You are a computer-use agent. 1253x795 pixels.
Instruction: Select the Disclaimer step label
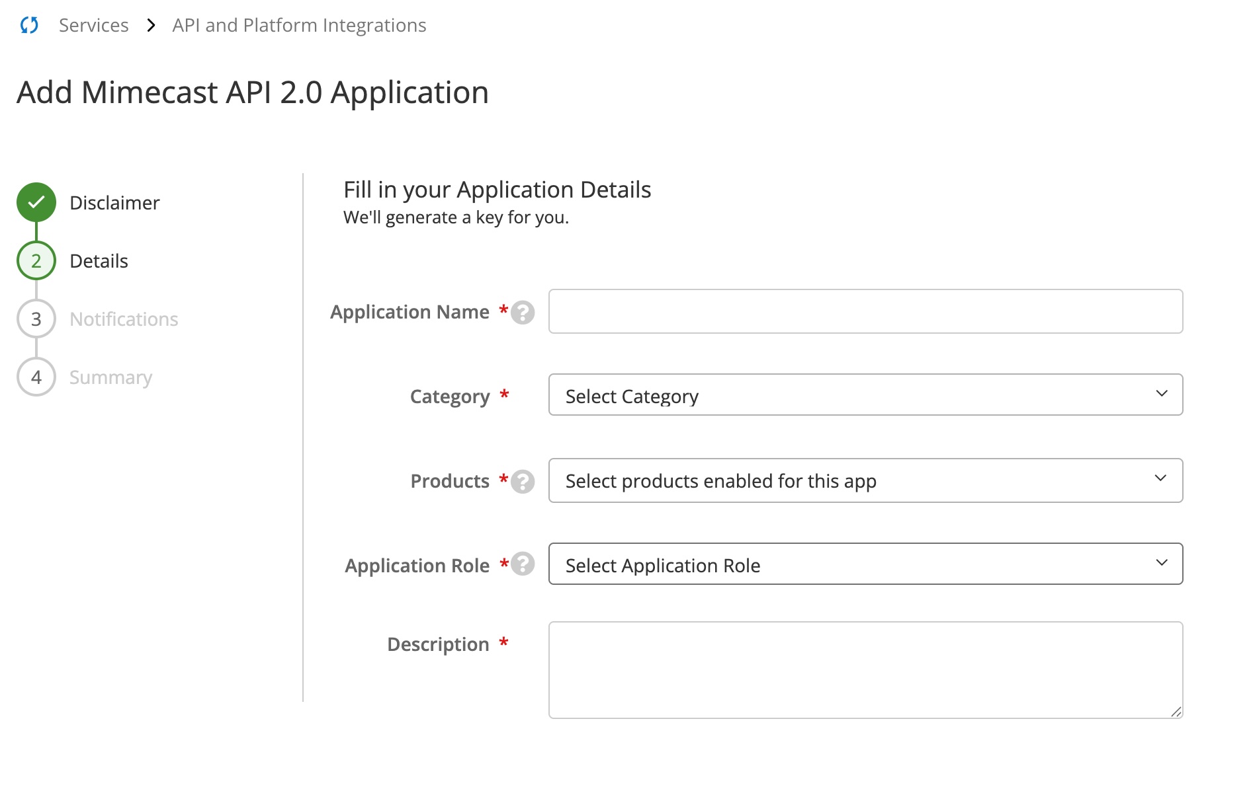(x=114, y=203)
